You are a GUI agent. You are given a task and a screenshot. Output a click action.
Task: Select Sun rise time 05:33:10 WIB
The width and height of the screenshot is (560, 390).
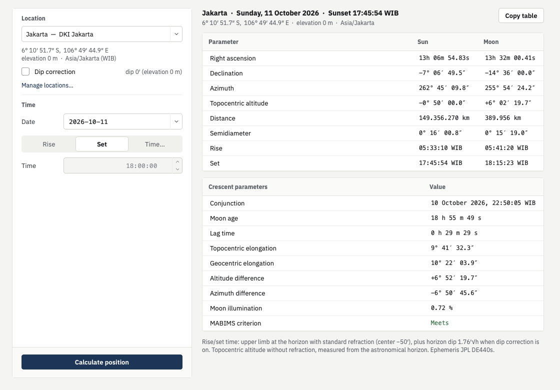pyautogui.click(x=440, y=148)
